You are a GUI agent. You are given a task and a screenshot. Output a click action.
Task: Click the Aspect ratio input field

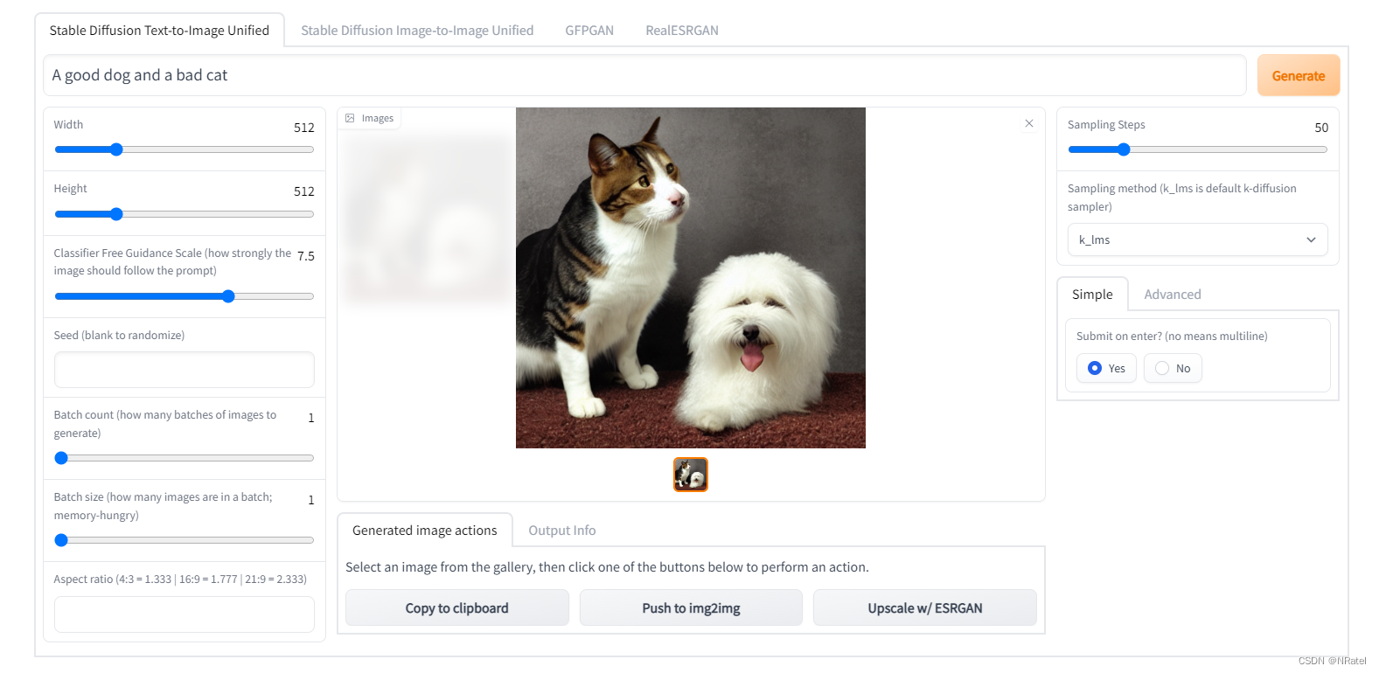(x=184, y=614)
